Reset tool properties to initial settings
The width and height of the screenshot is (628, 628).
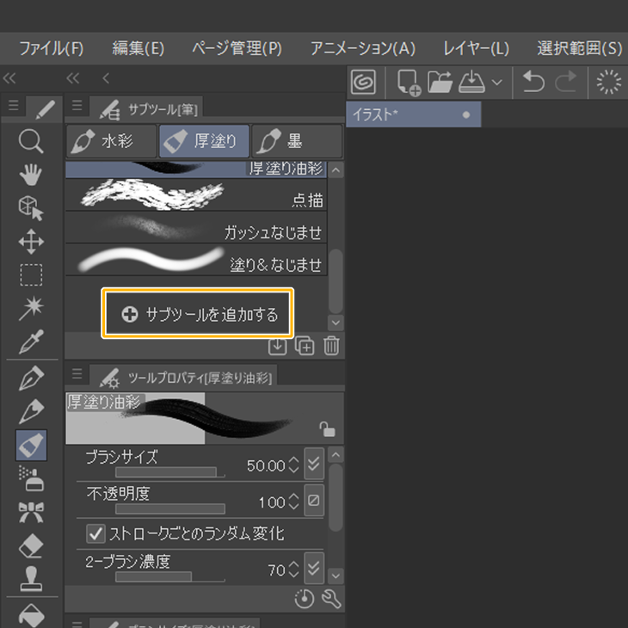click(x=304, y=600)
